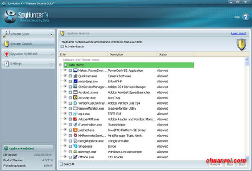Open the Settings section
Screen dimensions: 252x171
(x=28, y=64)
